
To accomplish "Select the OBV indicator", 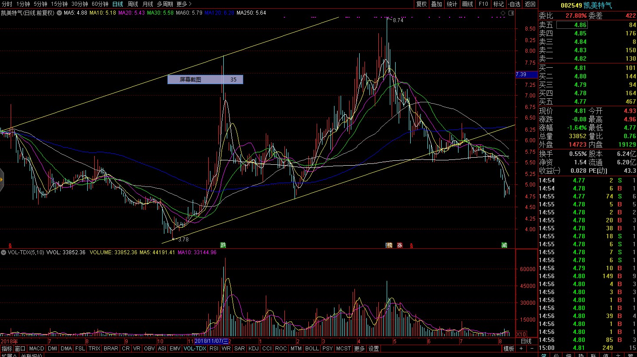I will (149, 349).
